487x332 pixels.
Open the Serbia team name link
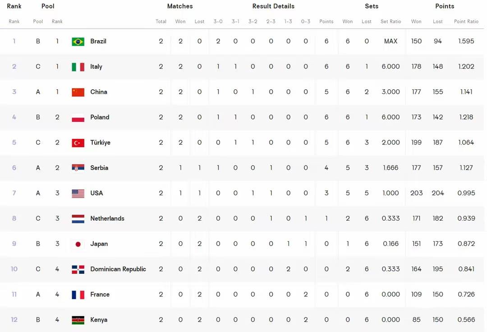pyautogui.click(x=99, y=168)
